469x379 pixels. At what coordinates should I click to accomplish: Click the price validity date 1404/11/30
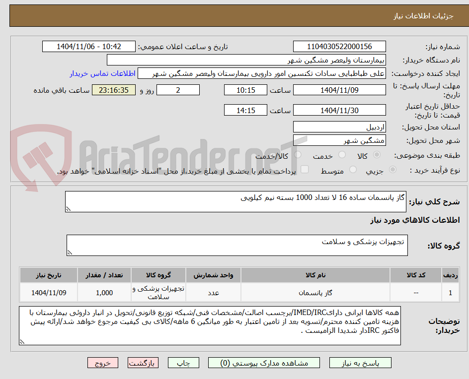click(339, 110)
